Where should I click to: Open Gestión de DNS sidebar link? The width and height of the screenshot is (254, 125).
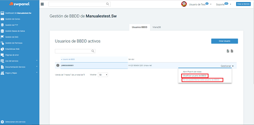click(x=12, y=37)
